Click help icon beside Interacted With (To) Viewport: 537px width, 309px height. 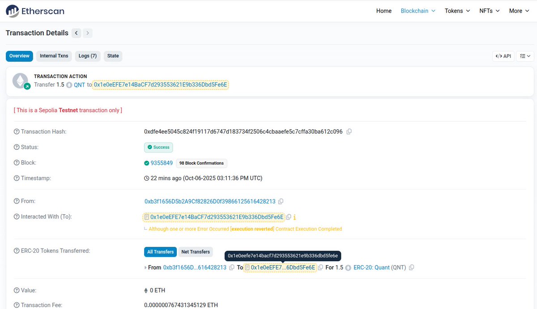17,216
